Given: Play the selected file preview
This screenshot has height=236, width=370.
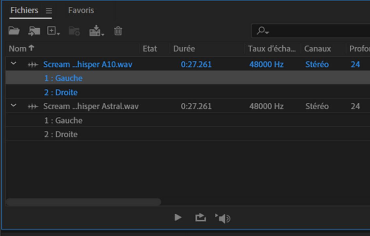Looking at the screenshot, I should pos(178,217).
